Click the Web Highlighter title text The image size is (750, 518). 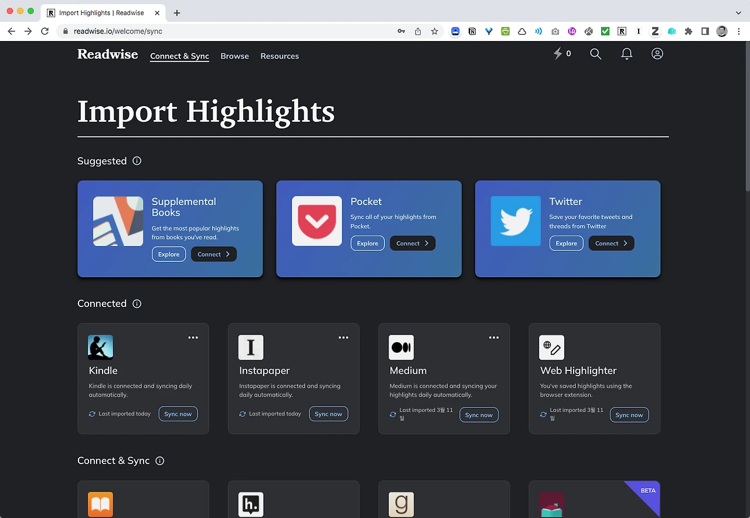[578, 370]
